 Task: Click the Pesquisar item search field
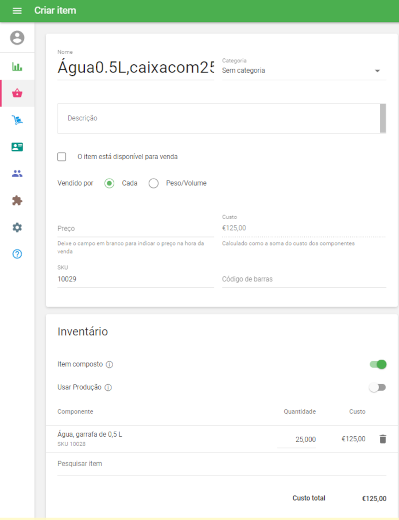pyautogui.click(x=222, y=464)
